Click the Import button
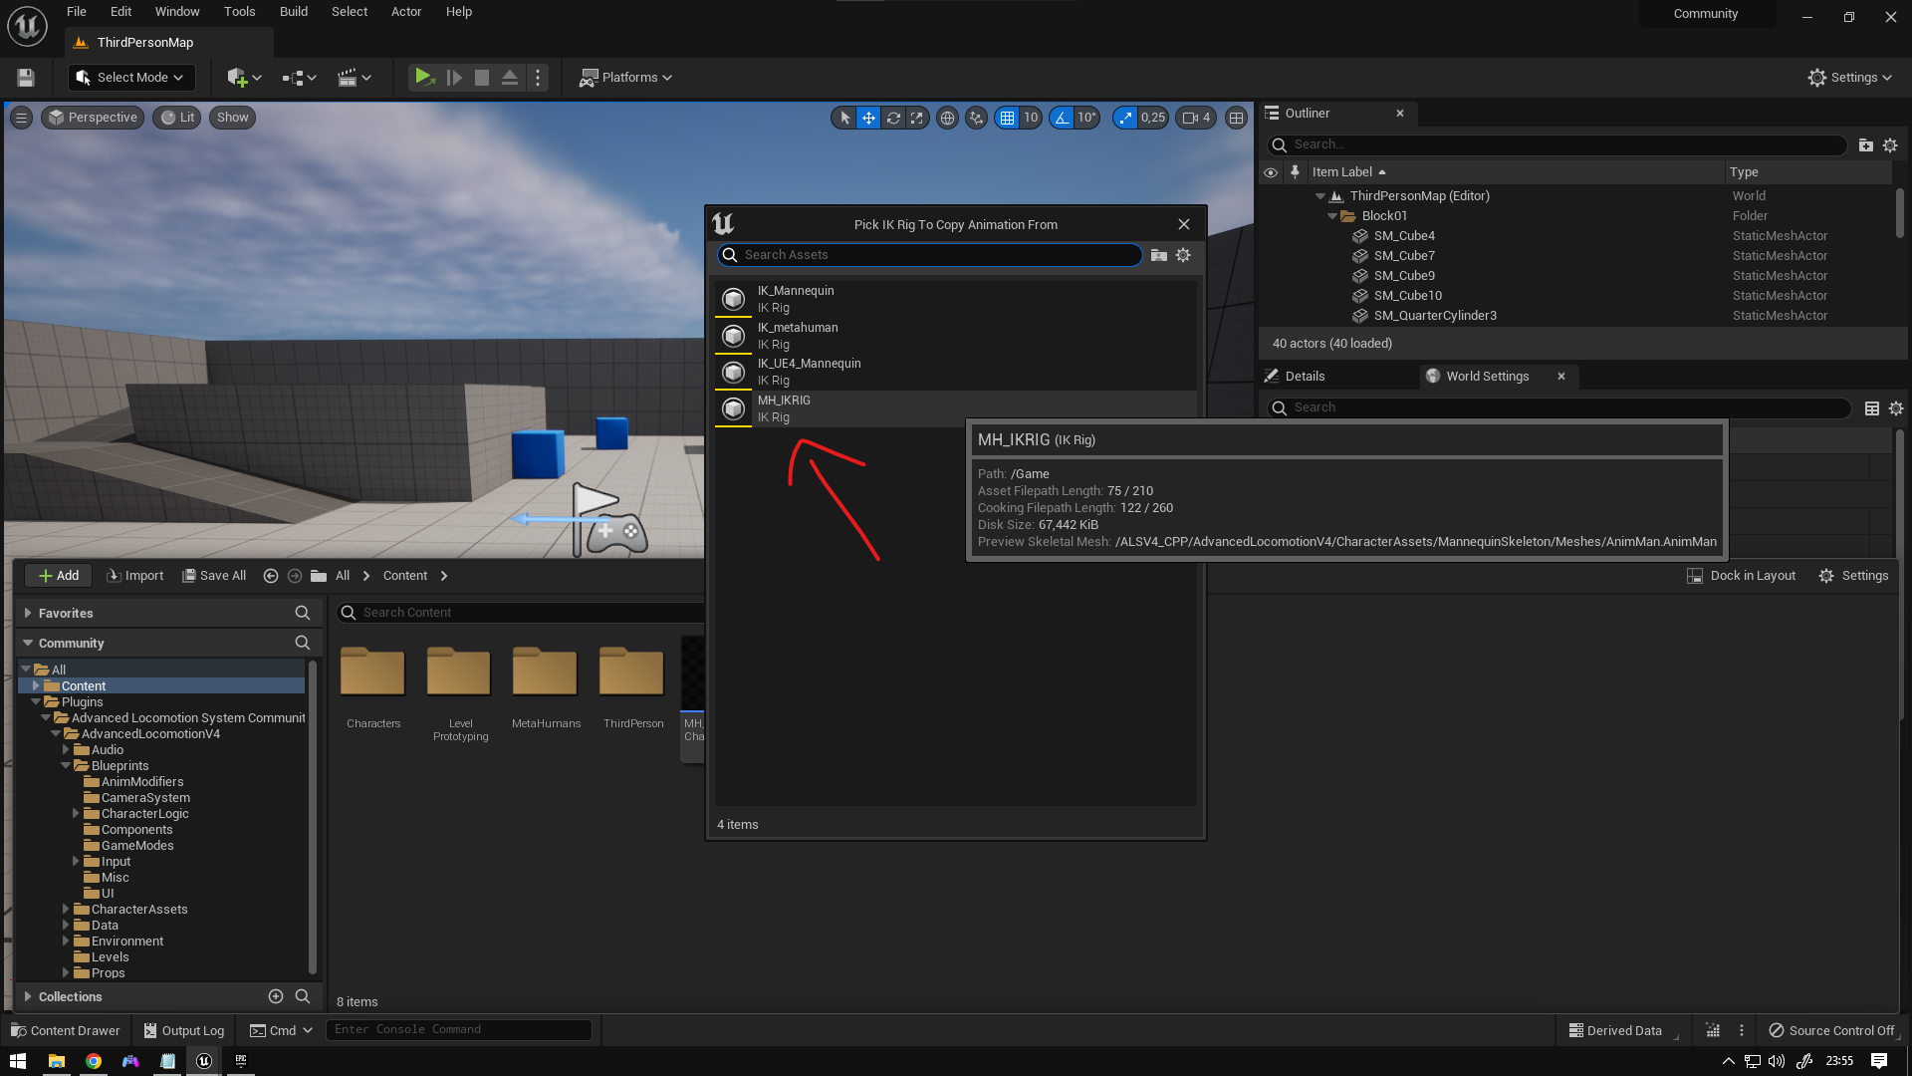Screen dimensions: 1912x1076 point(134,576)
